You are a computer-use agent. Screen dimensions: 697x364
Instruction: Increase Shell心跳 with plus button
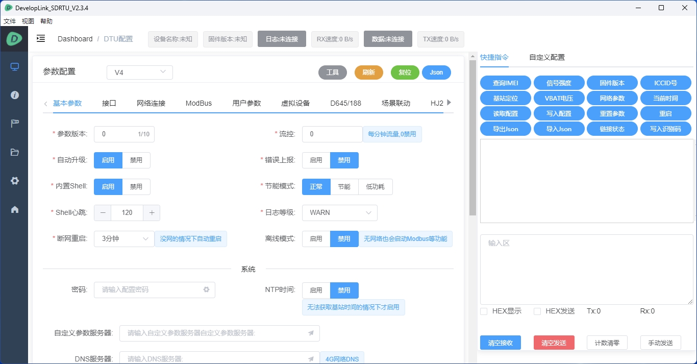pos(152,212)
